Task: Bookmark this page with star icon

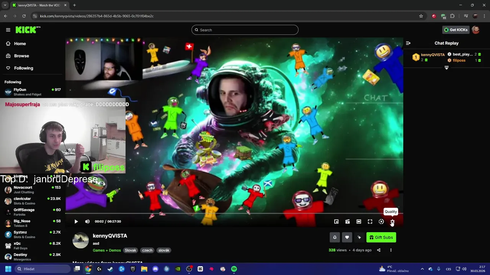Action: click(421, 16)
